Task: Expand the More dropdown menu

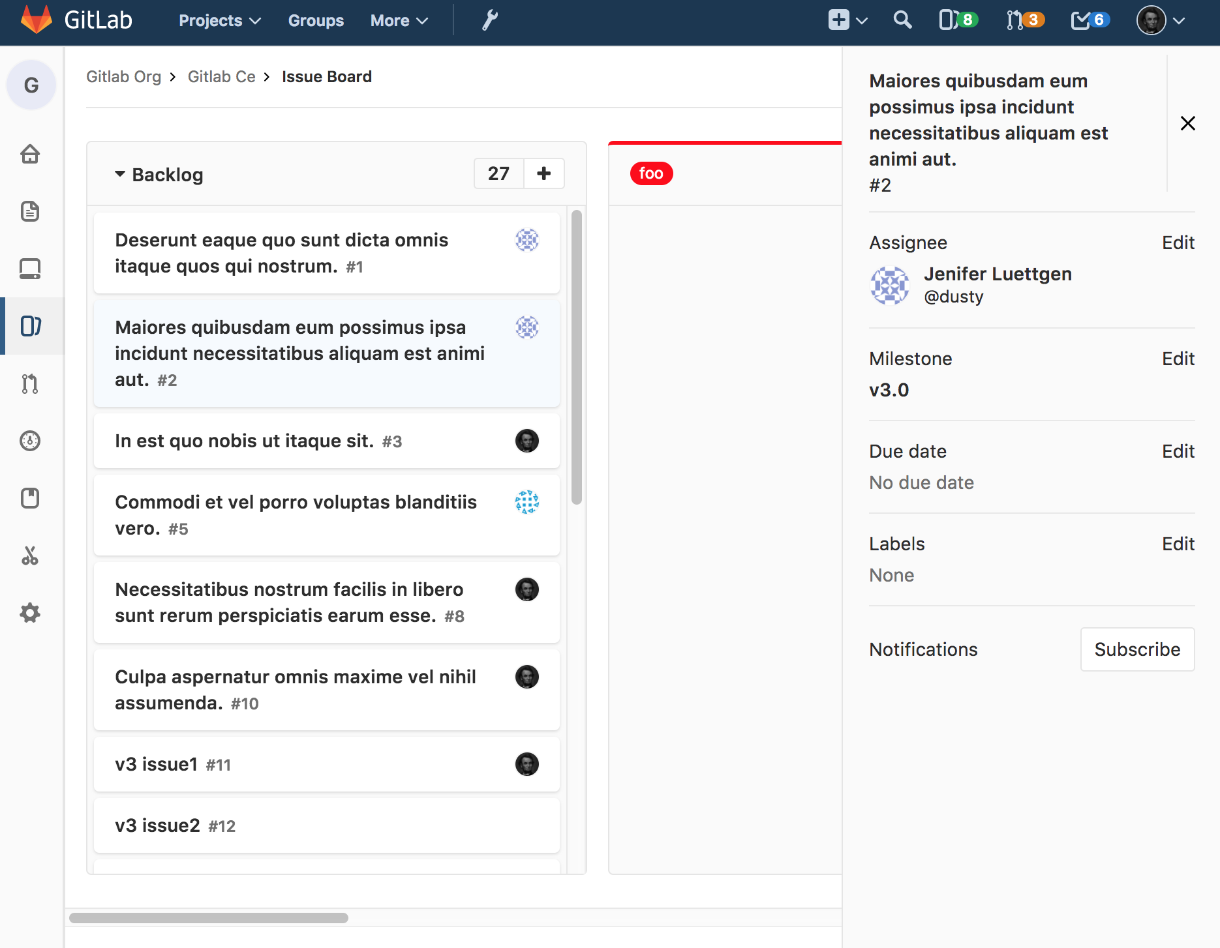Action: 399,21
